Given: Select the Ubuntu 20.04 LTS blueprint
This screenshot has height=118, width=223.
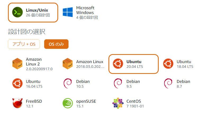Looking at the screenshot, I should [x=134, y=64].
